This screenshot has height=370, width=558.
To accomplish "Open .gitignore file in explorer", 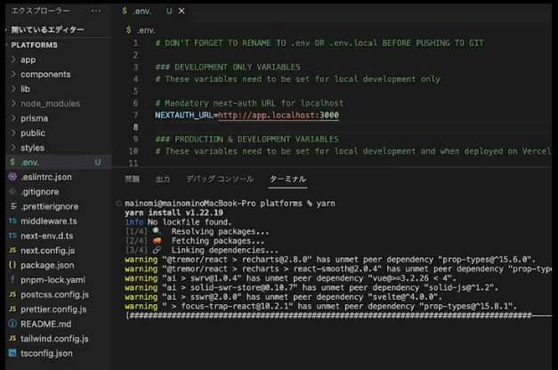I will pyautogui.click(x=41, y=191).
